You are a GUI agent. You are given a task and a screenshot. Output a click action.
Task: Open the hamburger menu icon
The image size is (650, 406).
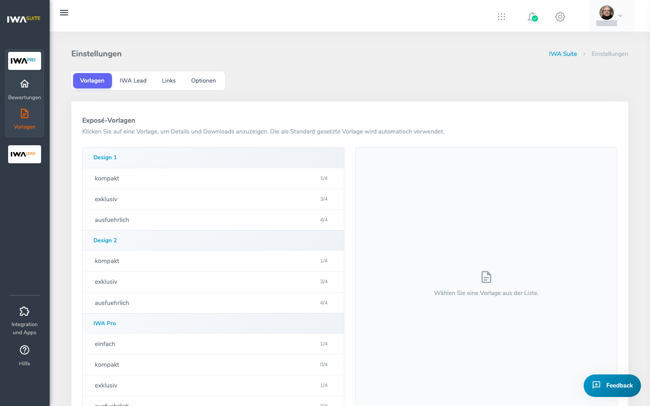pyautogui.click(x=64, y=13)
